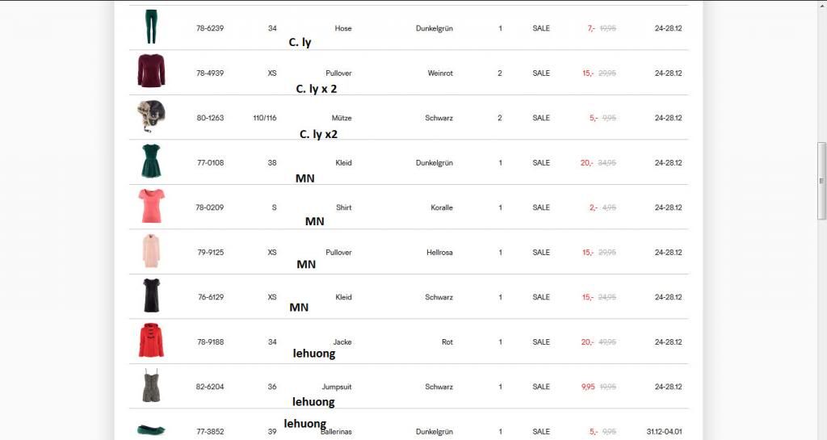Click the Jacke product name
Screen dimensions: 827x440
[342, 342]
